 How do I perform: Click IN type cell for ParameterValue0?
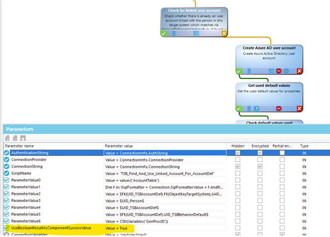304,180
